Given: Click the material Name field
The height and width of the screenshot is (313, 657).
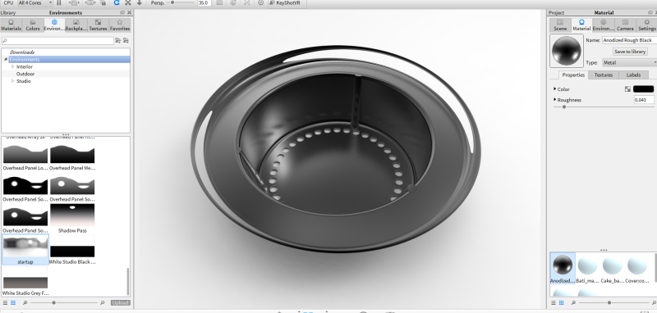Looking at the screenshot, I should point(629,40).
